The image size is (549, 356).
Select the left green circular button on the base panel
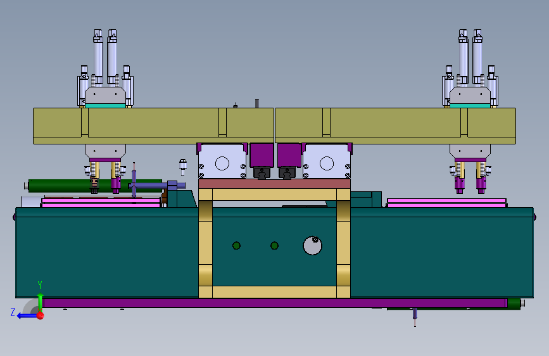pos(236,246)
